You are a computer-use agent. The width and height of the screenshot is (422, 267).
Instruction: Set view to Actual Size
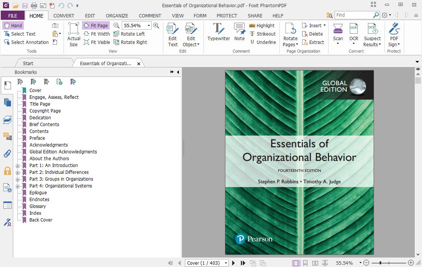73,34
